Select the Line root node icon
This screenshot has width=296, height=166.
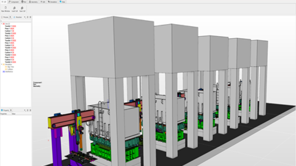(x=4, y=24)
